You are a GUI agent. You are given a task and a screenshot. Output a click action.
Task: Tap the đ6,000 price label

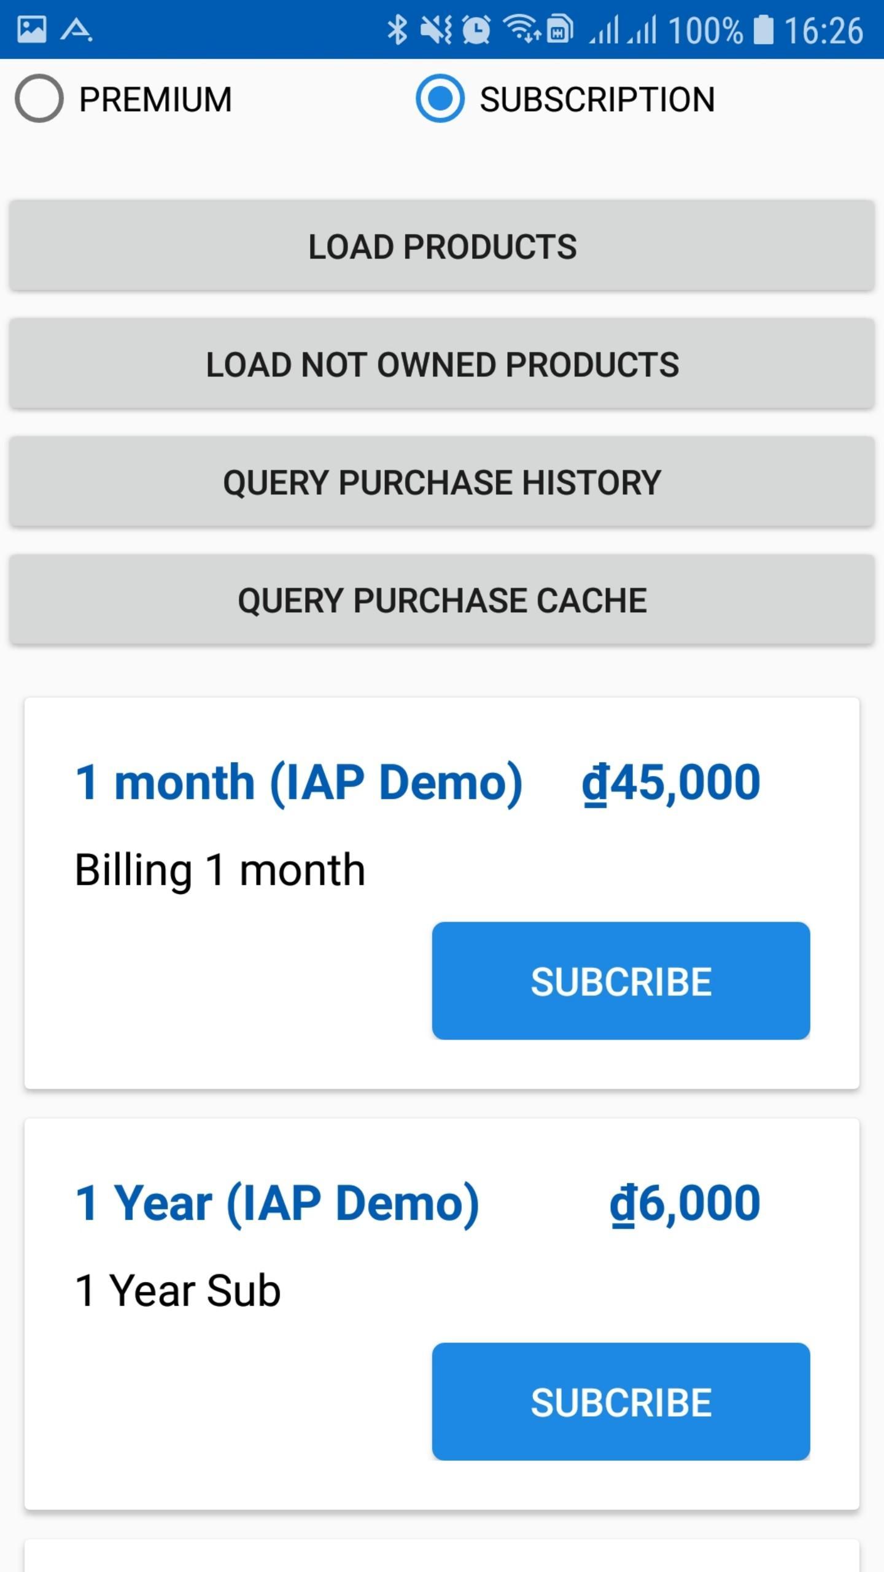pyautogui.click(x=684, y=1203)
